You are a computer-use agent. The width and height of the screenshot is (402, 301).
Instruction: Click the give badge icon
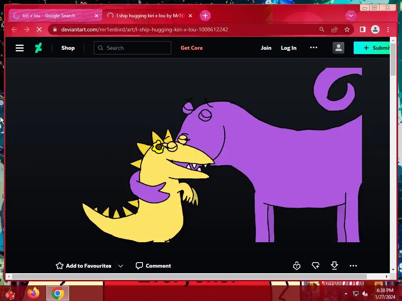[x=297, y=266]
